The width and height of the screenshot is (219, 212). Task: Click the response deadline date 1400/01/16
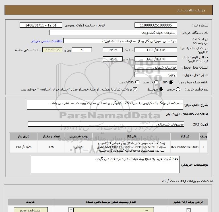coord(156,50)
